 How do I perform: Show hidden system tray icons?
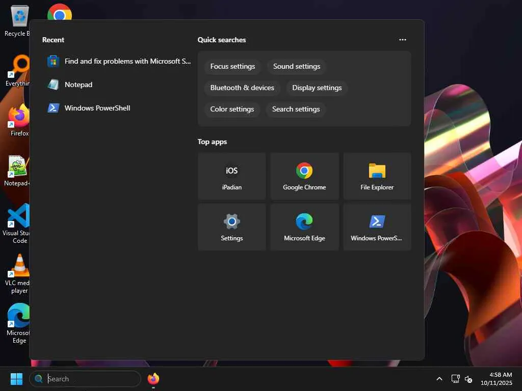[439, 379]
